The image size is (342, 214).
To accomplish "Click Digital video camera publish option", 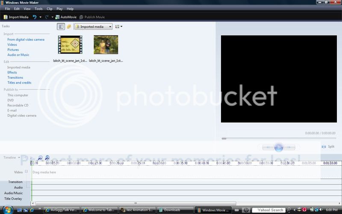I will 22,116.
